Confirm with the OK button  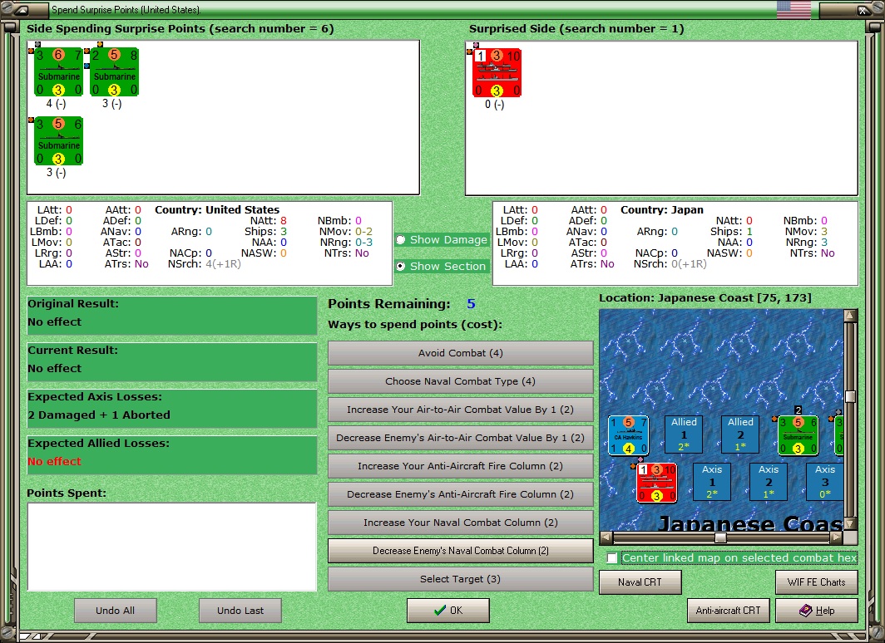coord(448,611)
